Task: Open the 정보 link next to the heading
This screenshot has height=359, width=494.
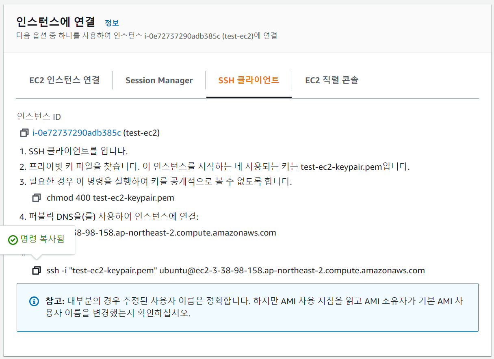Action: [112, 23]
